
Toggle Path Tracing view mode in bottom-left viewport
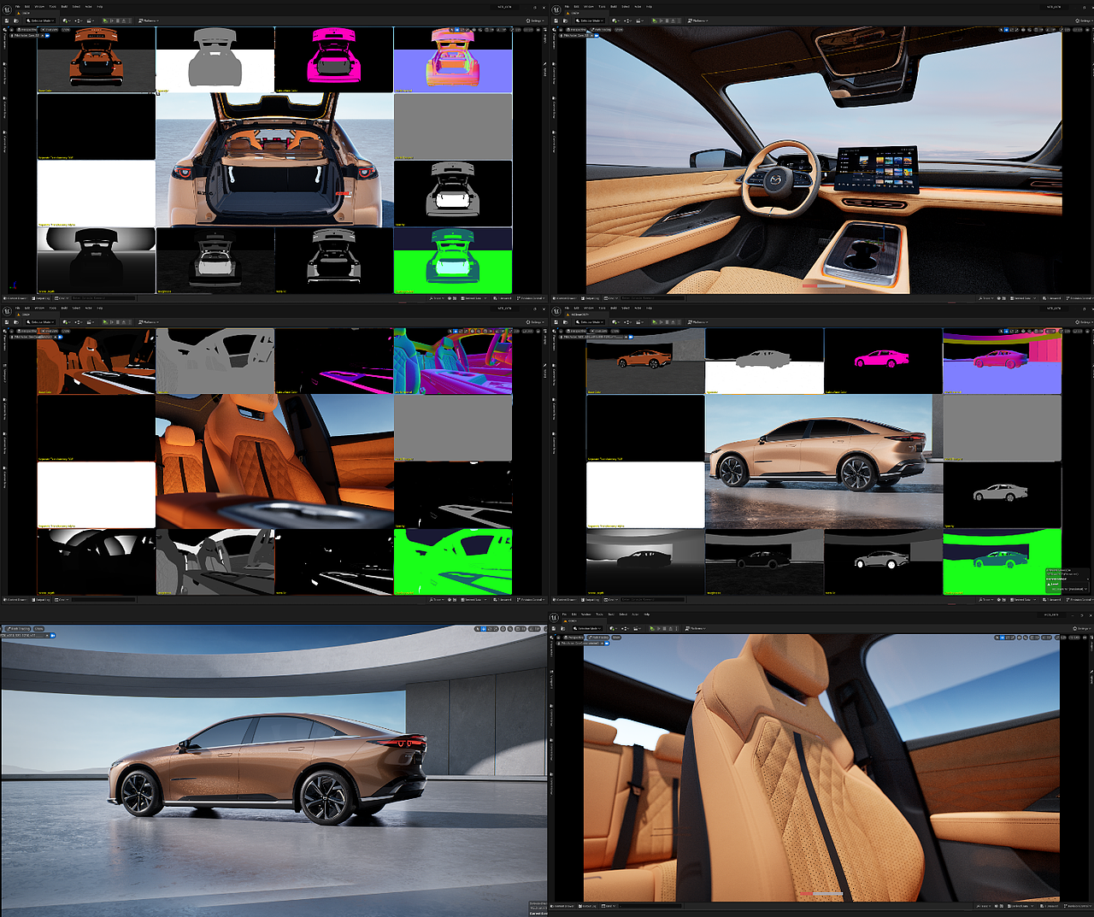tap(18, 629)
